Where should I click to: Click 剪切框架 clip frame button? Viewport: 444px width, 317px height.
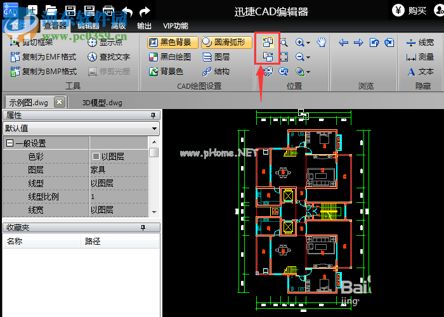click(x=32, y=42)
